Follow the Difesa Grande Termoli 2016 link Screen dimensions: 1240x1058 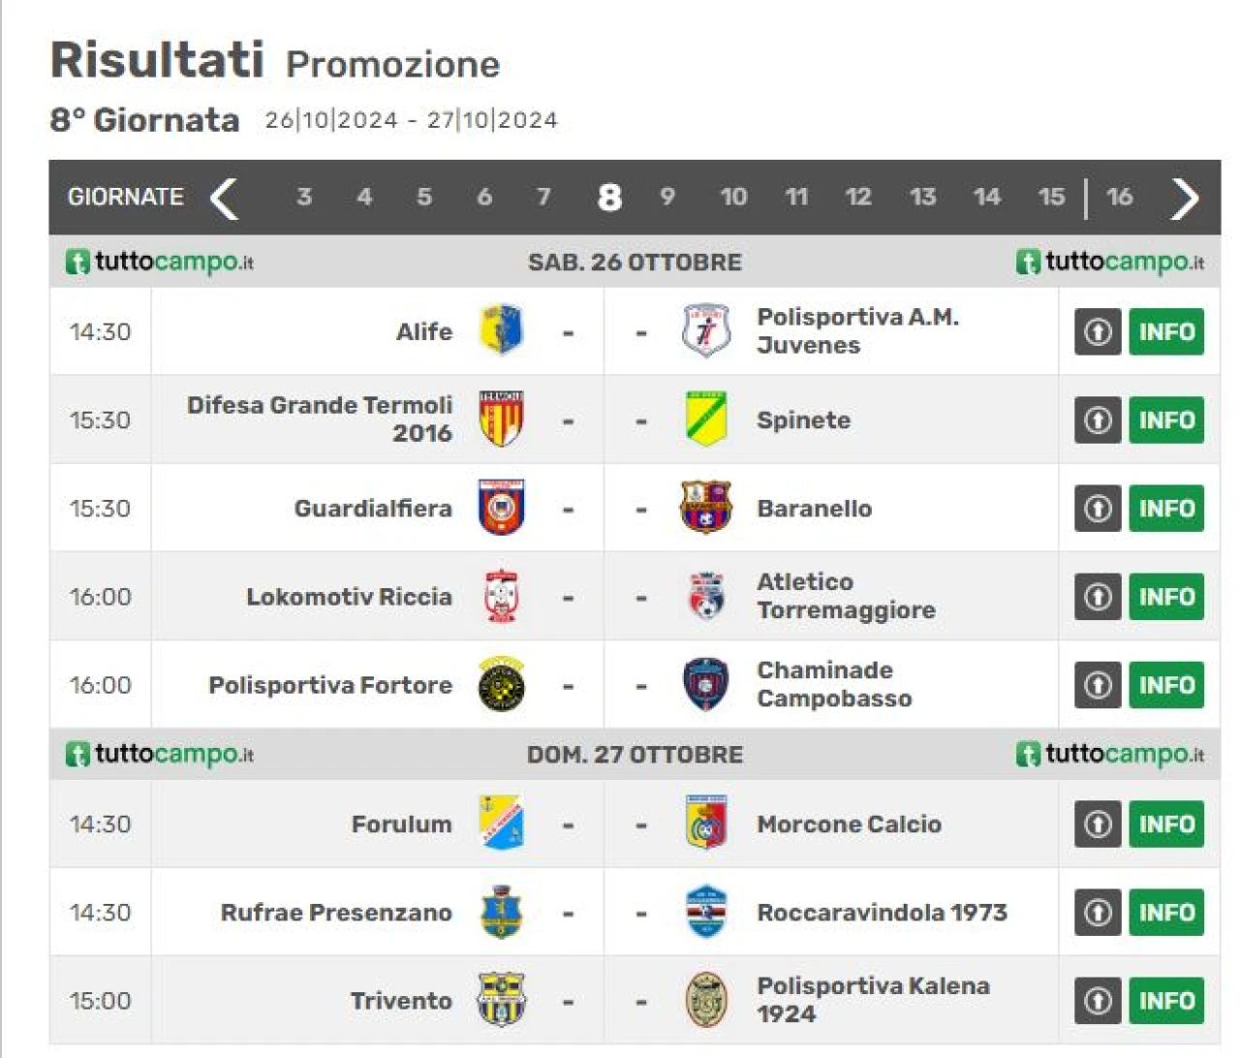pos(320,419)
